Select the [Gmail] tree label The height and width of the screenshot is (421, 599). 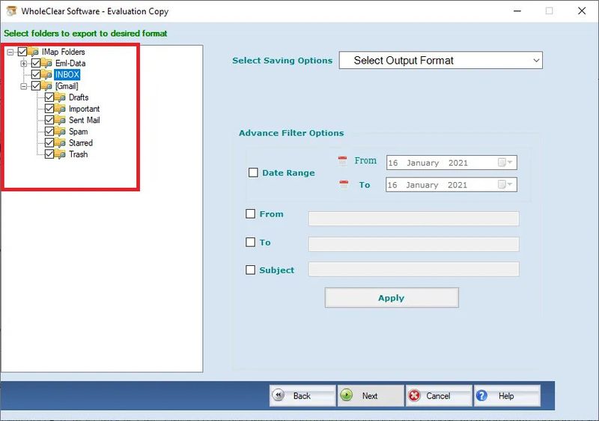click(67, 86)
